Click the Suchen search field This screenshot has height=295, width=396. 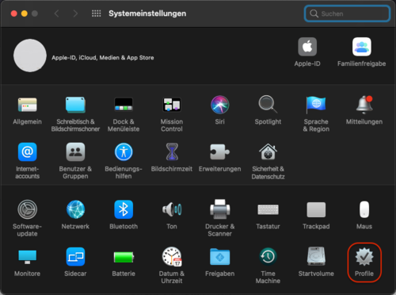pos(347,13)
